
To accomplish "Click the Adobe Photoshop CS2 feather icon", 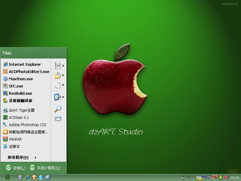I will pyautogui.click(x=5, y=125).
